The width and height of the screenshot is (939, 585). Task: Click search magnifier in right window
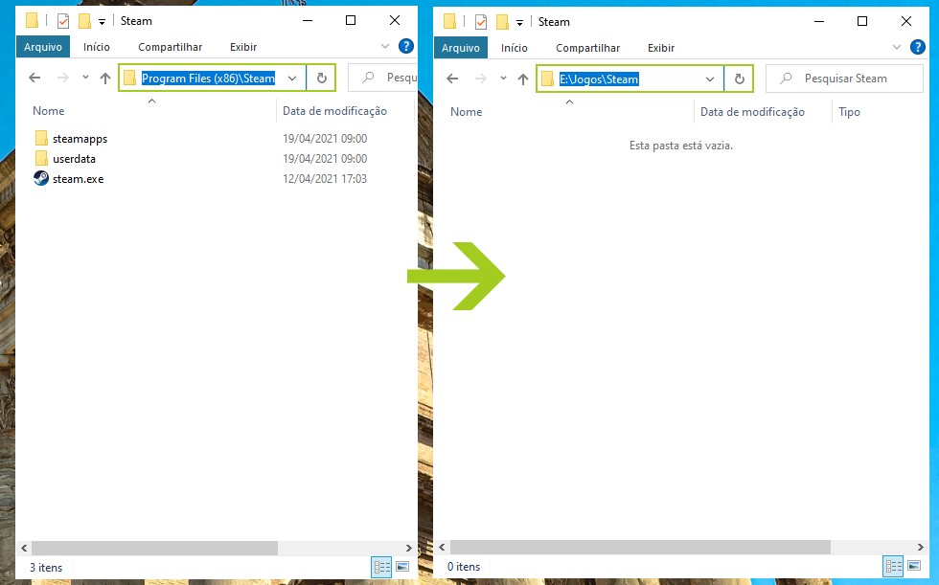786,79
